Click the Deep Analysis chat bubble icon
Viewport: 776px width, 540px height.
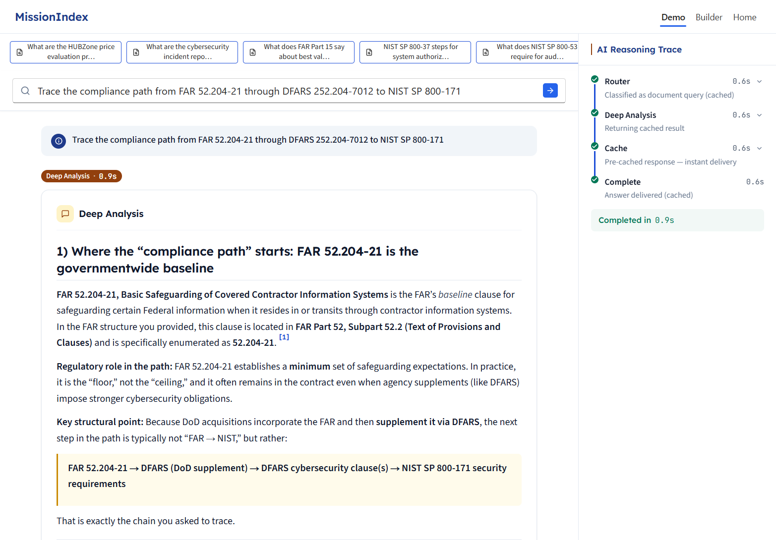(x=65, y=214)
